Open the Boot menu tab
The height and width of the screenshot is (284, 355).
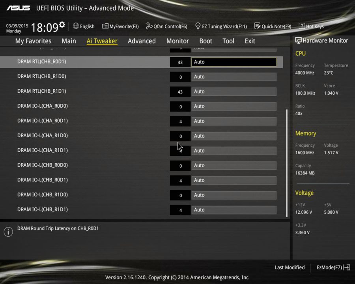coord(206,41)
